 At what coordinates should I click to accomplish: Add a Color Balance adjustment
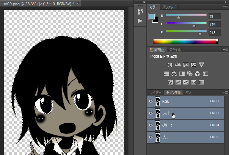point(174,73)
